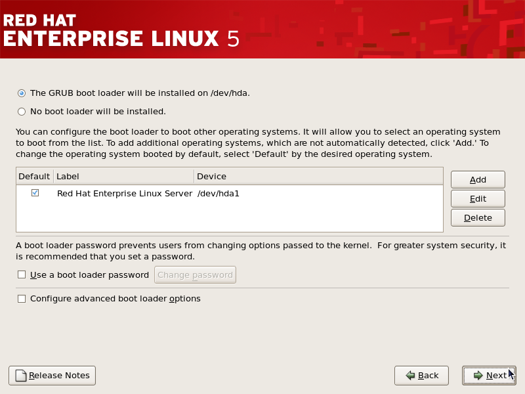Screen dimensions: 525x394
Task: Click the Default column header
Action: (x=34, y=176)
